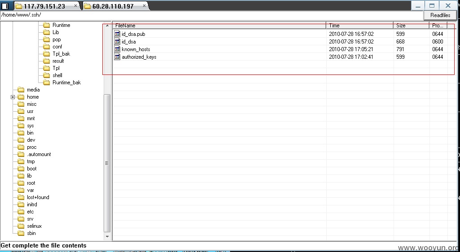Click the Tpl_bak folder icon
The image size is (460, 252).
coord(46,54)
